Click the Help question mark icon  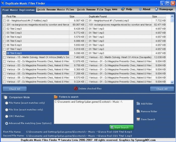pos(123,9)
